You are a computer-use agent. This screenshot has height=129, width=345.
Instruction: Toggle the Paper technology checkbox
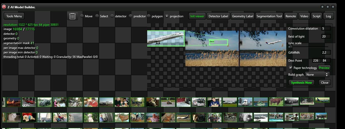tap(291, 68)
